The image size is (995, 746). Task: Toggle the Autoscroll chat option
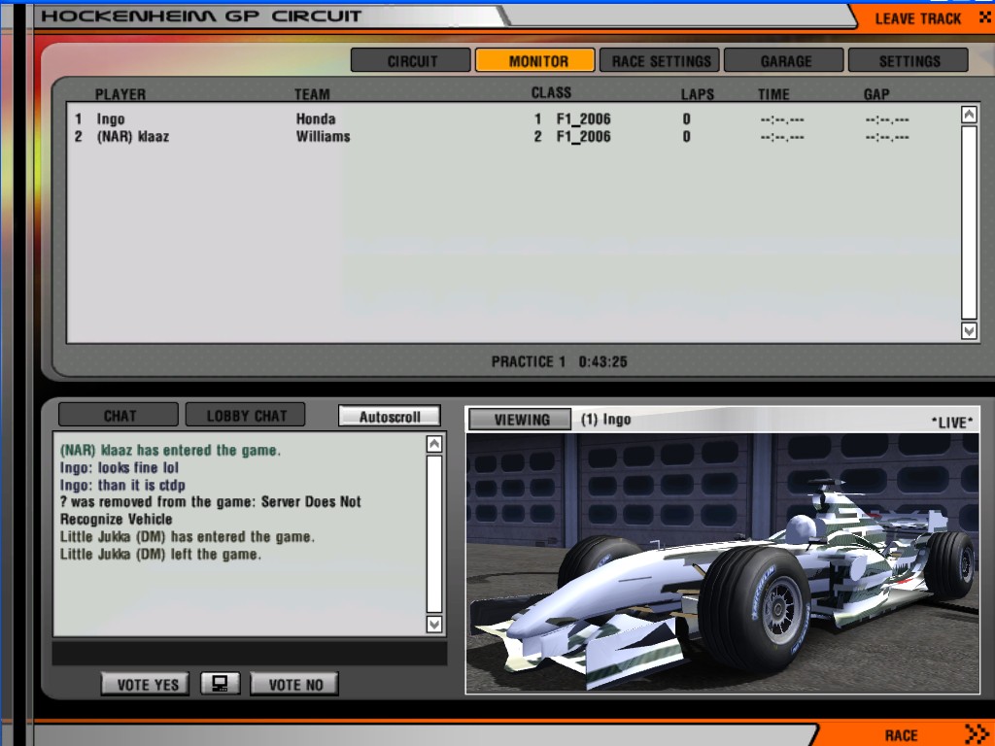point(390,416)
